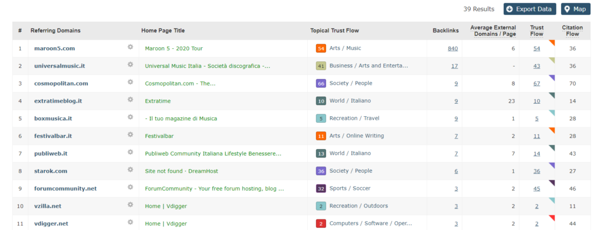Open gear settings for vdigger.net
604x230 pixels.
[x=130, y=222]
